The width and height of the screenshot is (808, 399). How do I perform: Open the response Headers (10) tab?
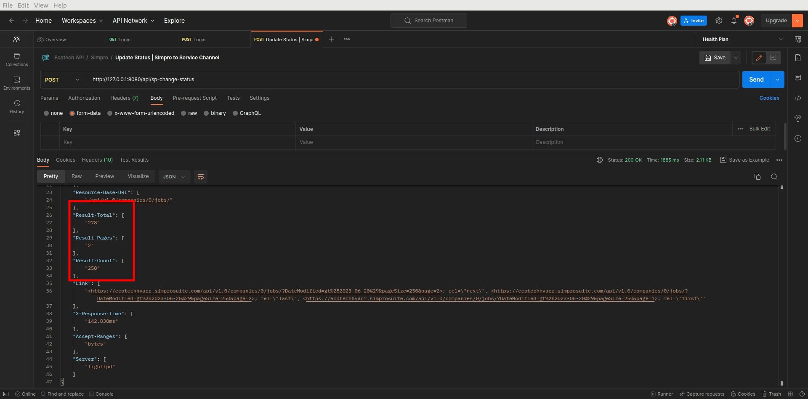97,160
